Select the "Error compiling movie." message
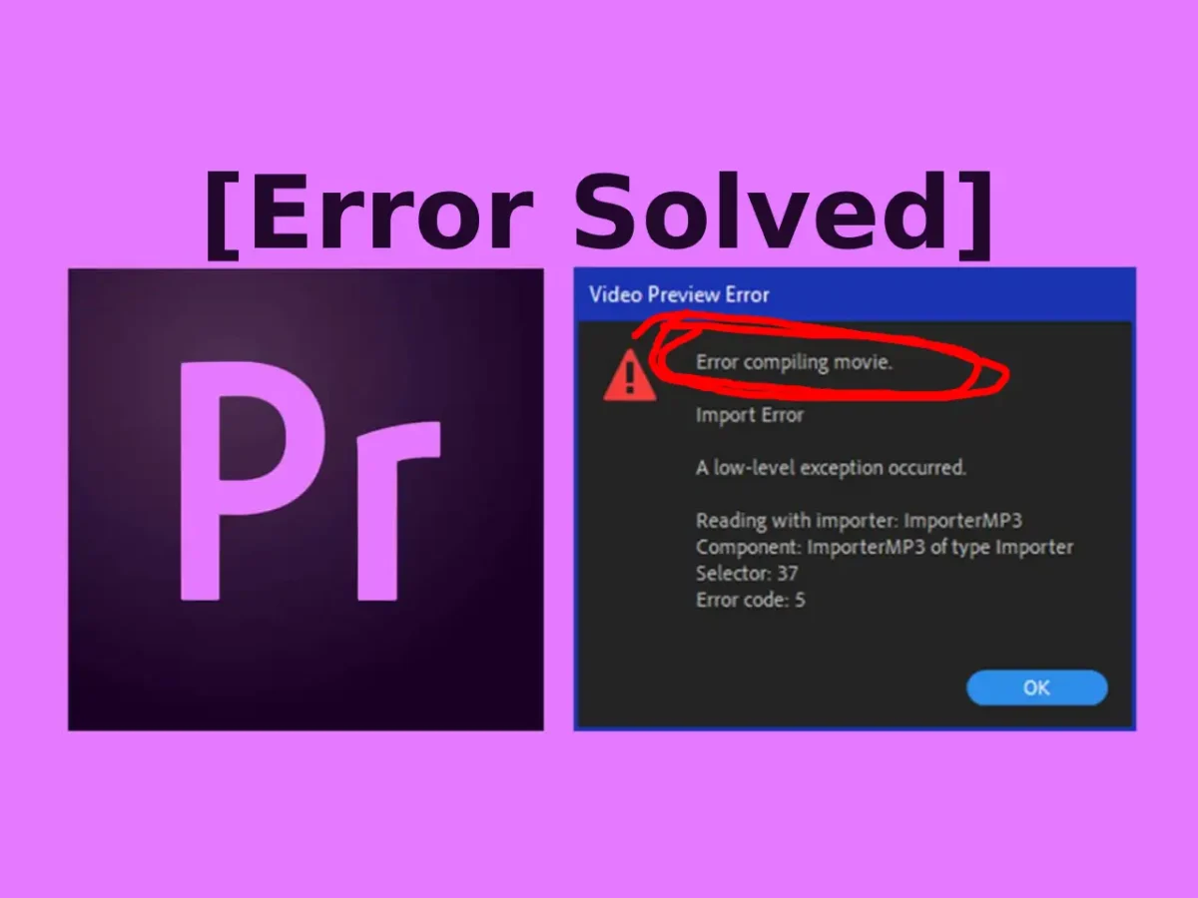The width and height of the screenshot is (1198, 898). tap(794, 362)
